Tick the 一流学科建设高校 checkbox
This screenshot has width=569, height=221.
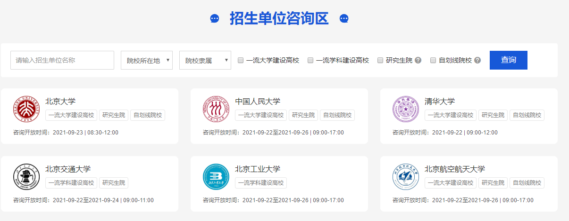pyautogui.click(x=310, y=60)
